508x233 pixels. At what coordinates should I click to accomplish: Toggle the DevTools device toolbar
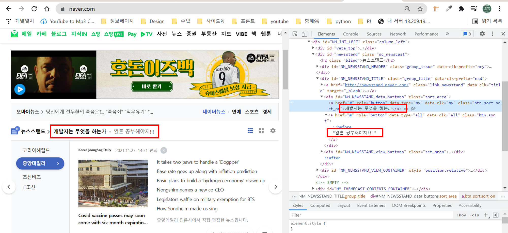point(304,34)
